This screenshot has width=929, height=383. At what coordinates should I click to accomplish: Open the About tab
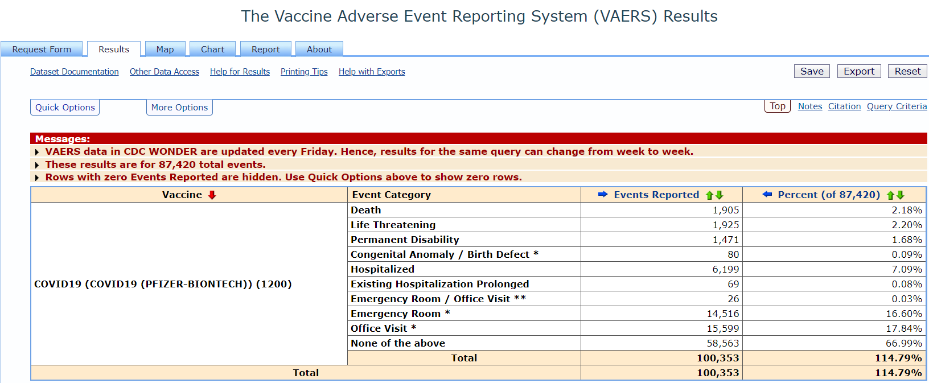[x=319, y=50]
